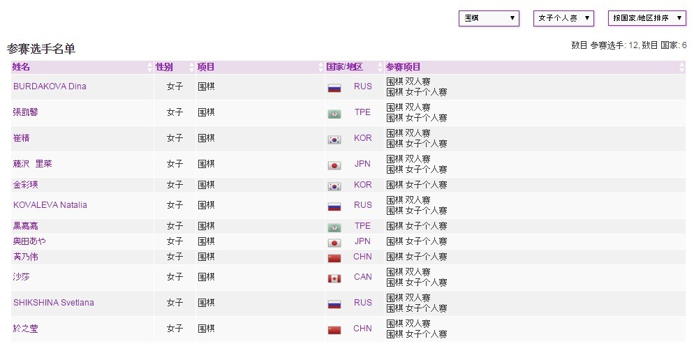Click the Canada flag in 沙莎 row

[334, 278]
